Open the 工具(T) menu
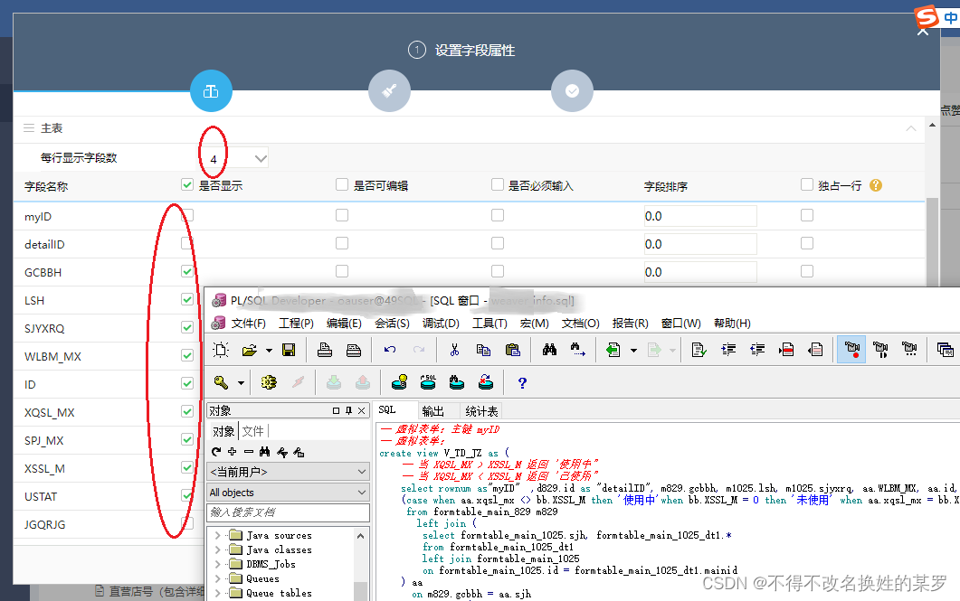960x601 pixels. [x=490, y=324]
